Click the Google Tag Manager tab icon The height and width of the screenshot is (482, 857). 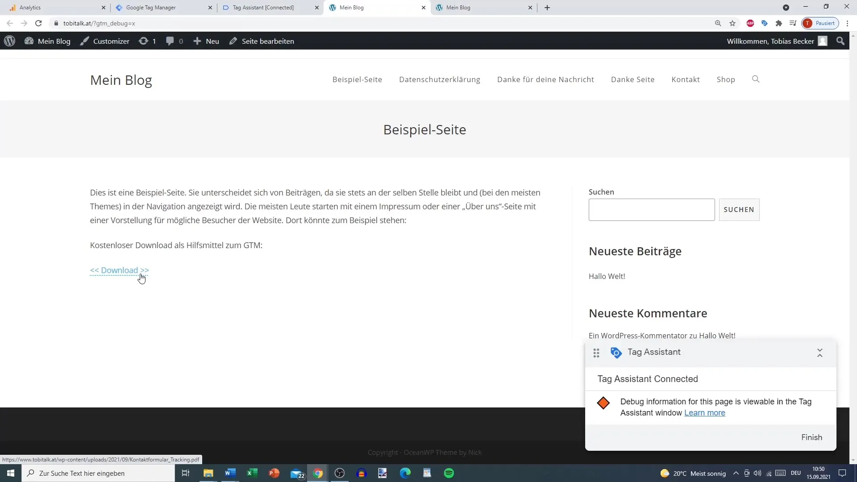tap(118, 7)
